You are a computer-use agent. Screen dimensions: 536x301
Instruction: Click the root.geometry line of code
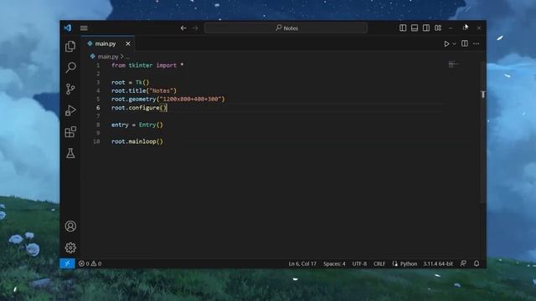168,99
